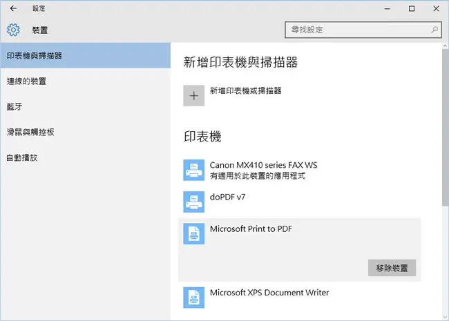The image size is (449, 321).
Task: Focus the 尋找設定 search field
Action: (363, 30)
